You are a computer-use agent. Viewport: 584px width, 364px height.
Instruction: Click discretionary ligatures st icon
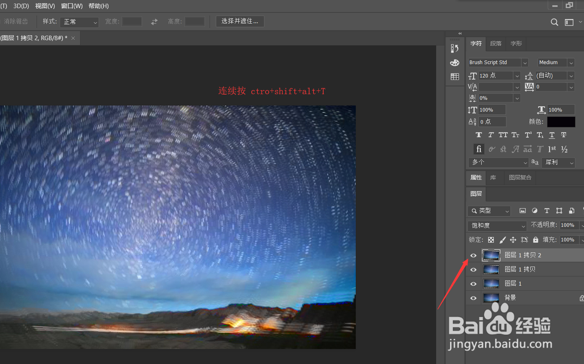point(503,149)
